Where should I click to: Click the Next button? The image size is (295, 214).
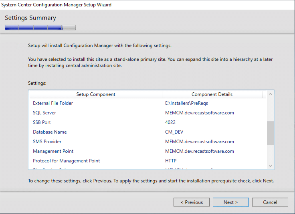click(230, 202)
